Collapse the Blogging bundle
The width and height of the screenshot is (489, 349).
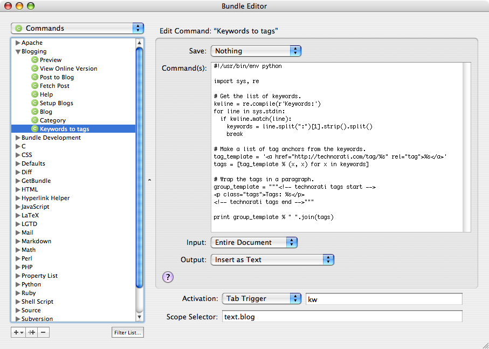tap(18, 51)
